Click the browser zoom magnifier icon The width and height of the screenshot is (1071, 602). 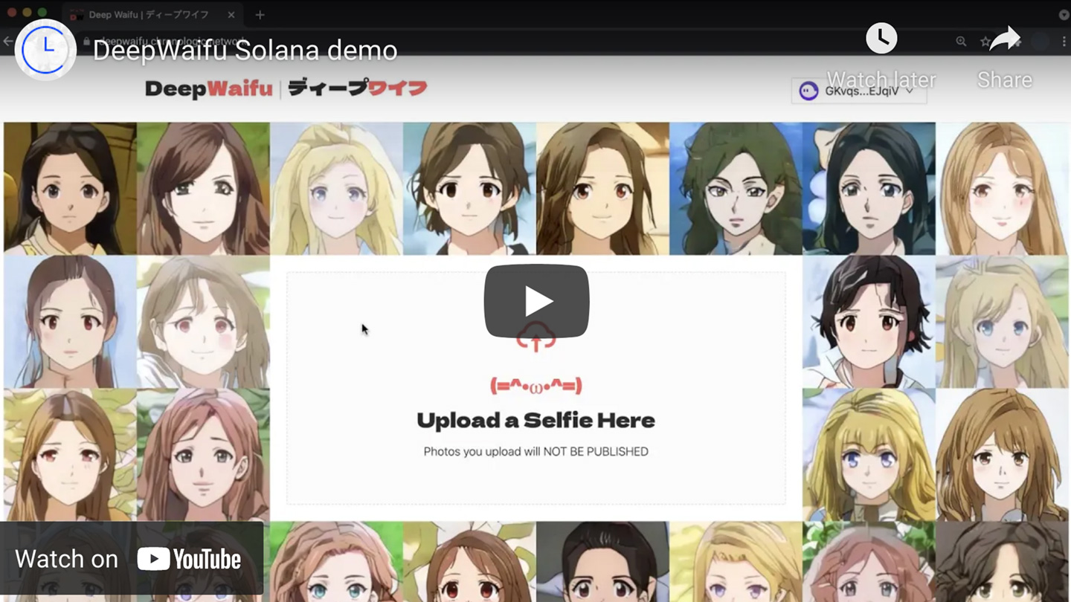pos(961,42)
